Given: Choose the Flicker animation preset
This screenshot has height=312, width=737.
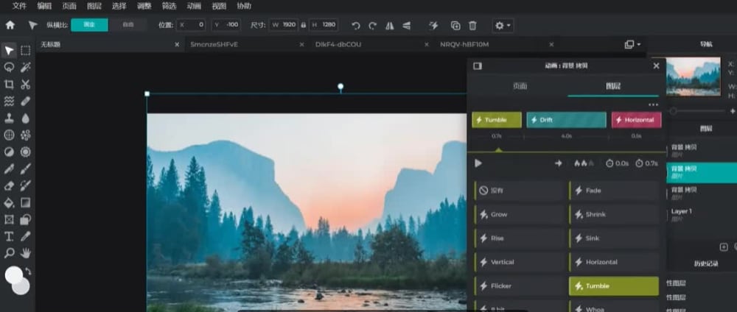Looking at the screenshot, I should (x=519, y=286).
